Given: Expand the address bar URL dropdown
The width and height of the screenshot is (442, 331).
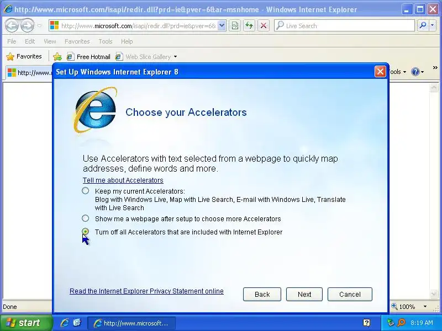Looking at the screenshot, I should 222,25.
